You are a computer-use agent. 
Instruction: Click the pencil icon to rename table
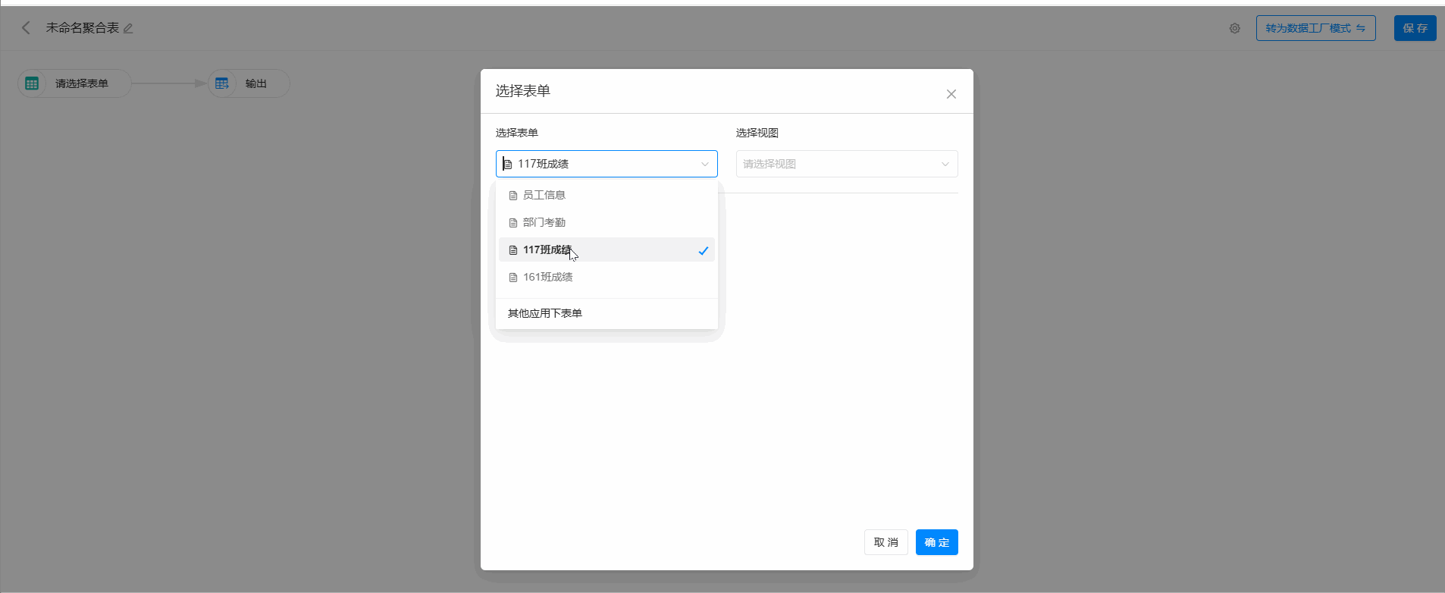coord(128,29)
